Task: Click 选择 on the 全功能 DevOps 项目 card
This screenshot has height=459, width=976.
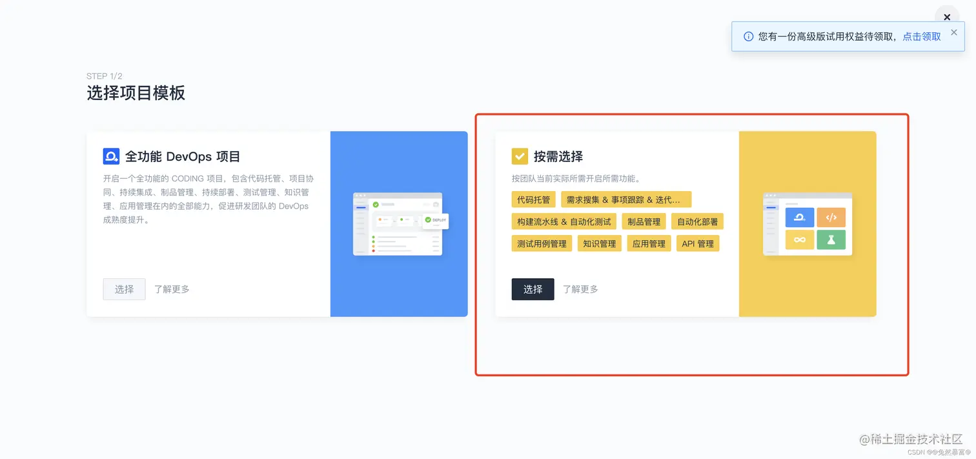Action: (124, 289)
